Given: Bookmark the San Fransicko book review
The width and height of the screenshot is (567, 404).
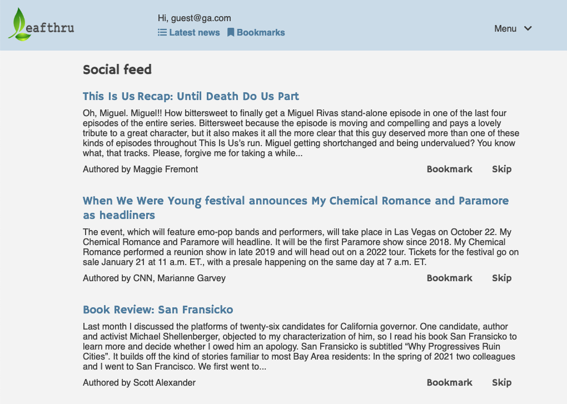Looking at the screenshot, I should [450, 382].
